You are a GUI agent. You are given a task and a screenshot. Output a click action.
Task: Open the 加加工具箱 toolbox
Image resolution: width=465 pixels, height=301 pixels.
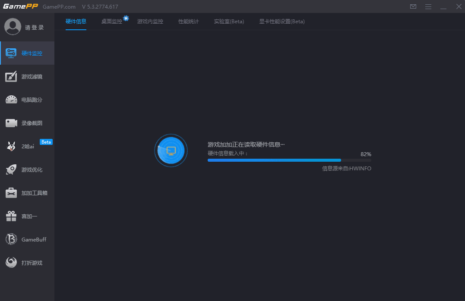coord(27,193)
